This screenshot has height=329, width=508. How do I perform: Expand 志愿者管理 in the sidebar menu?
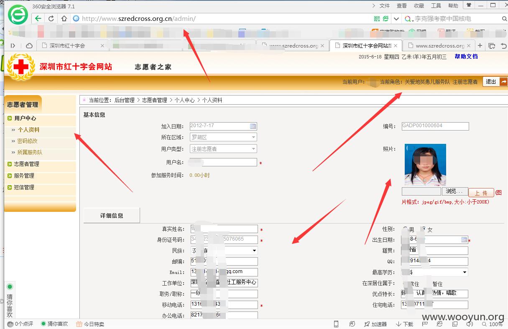coord(26,164)
